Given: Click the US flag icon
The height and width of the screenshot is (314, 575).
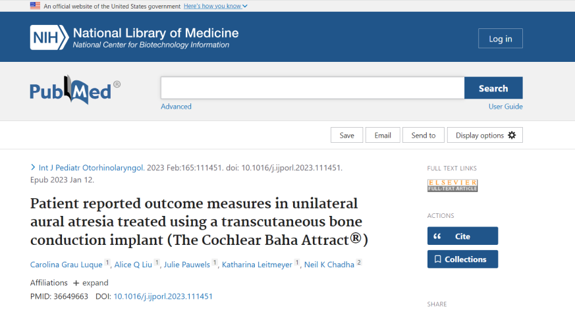Looking at the screenshot, I should [x=35, y=6].
